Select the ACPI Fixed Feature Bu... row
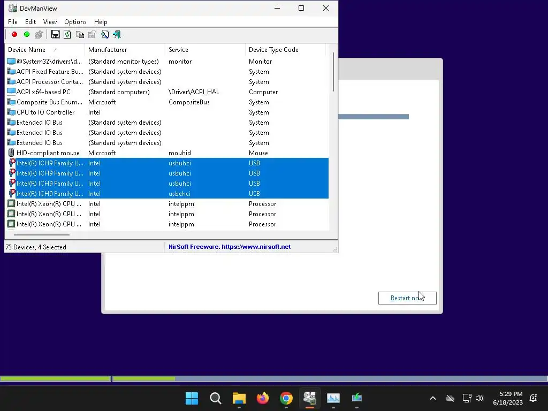The image size is (548, 411). 167,72
